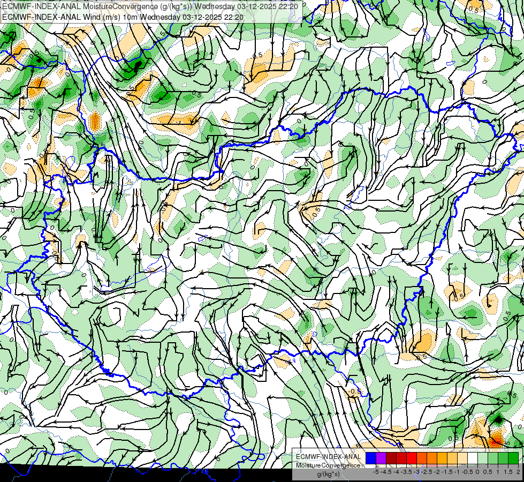524x482 pixels.
Task: Click the ECMWF-INDEX-ANAL label in the legend
Action: (x=329, y=457)
